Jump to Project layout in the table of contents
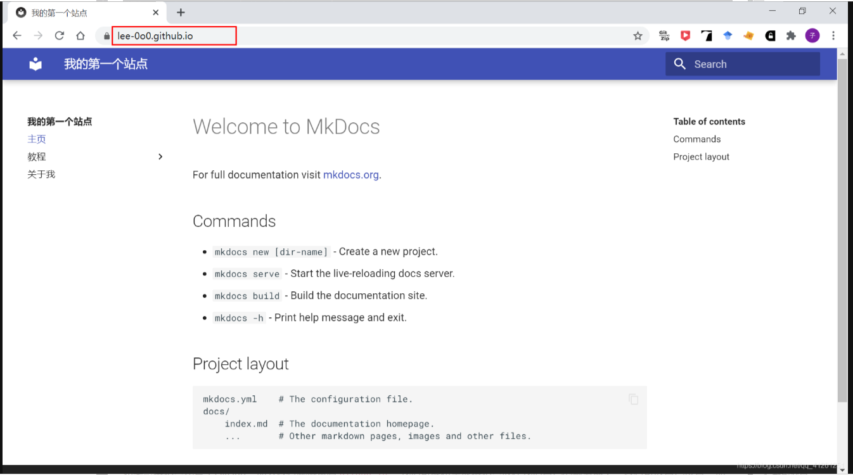Screen dimensions: 853x475 coord(702,157)
